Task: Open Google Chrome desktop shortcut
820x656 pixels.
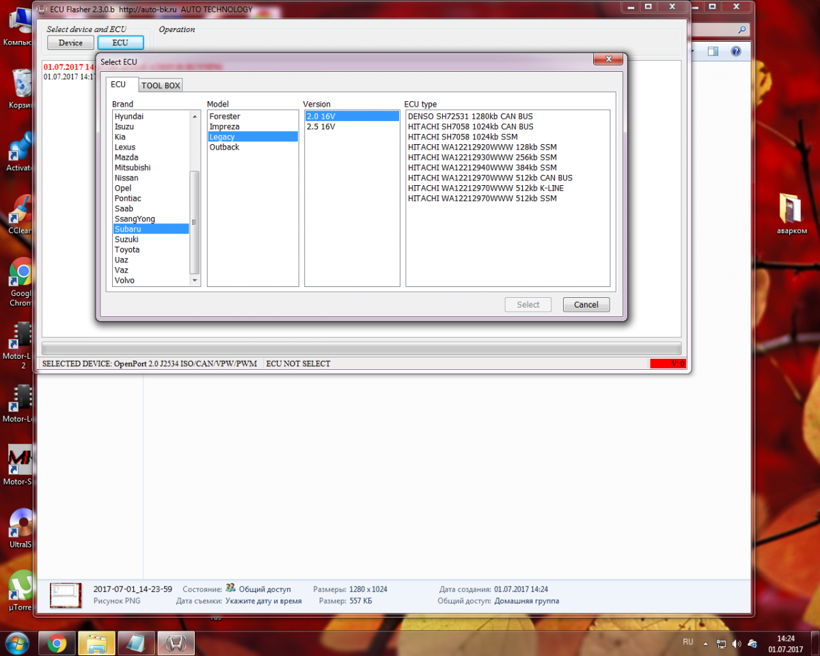Action: coord(22,282)
